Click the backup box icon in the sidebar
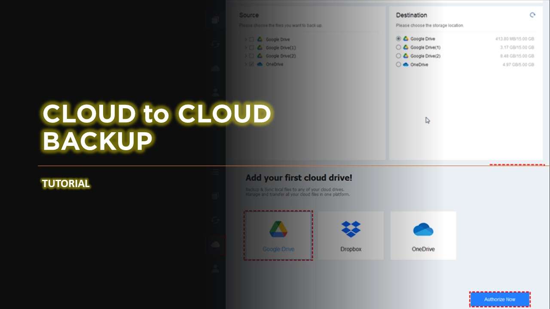The height and width of the screenshot is (309, 550). [215, 196]
